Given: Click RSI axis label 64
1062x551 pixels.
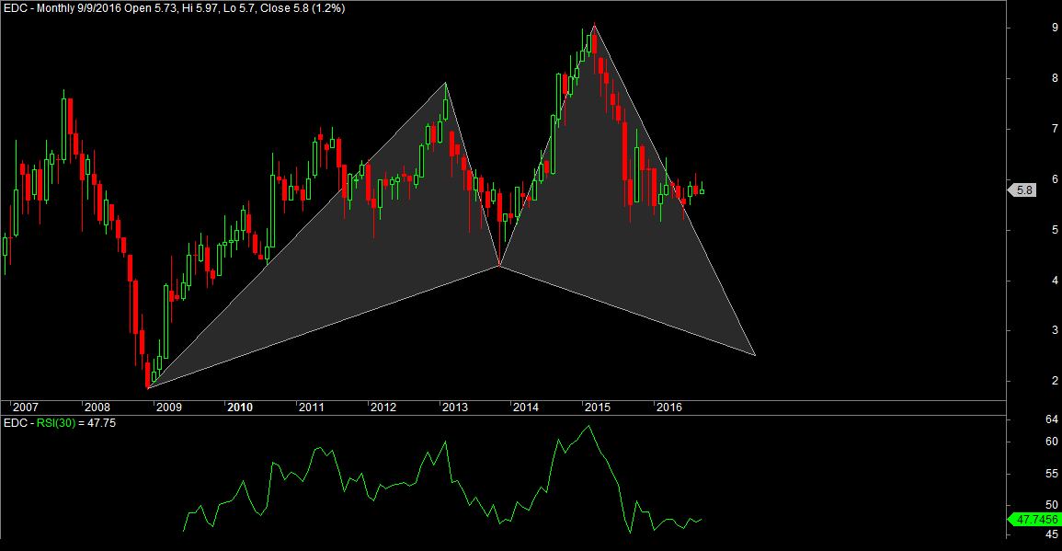Looking at the screenshot, I should [x=1052, y=420].
